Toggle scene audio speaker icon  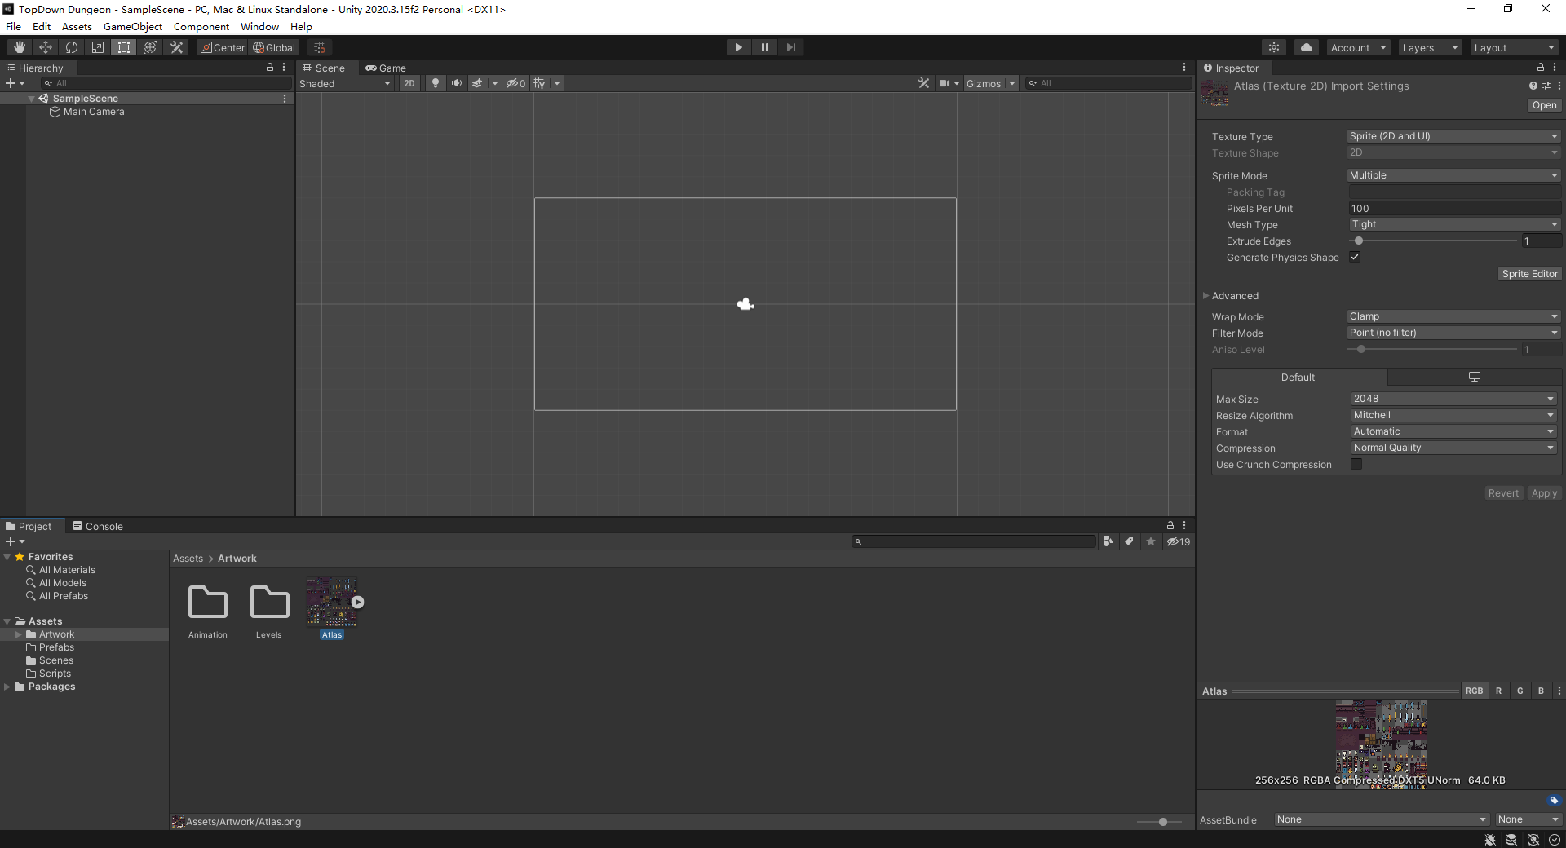(x=456, y=83)
